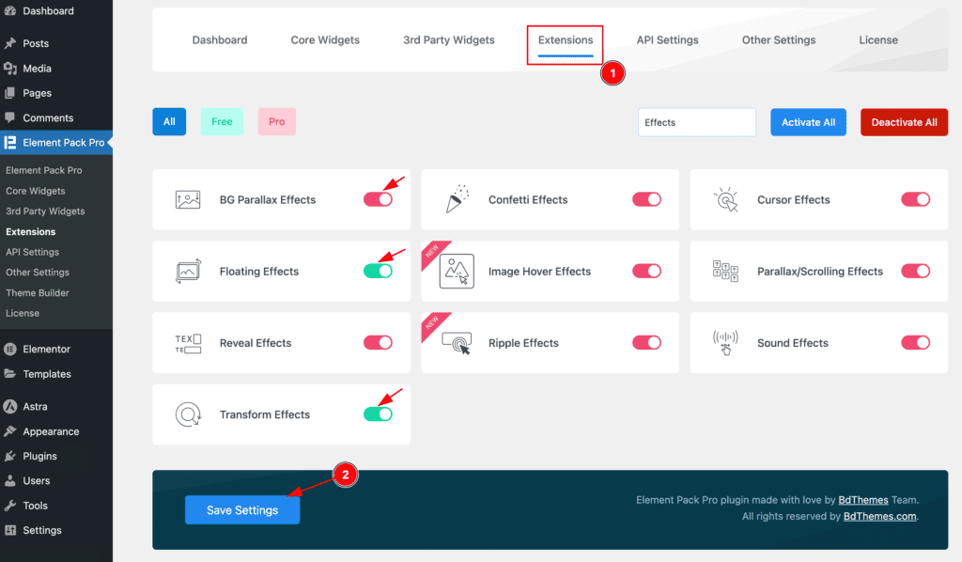Click the Settings icon in sidebar

pyautogui.click(x=9, y=530)
